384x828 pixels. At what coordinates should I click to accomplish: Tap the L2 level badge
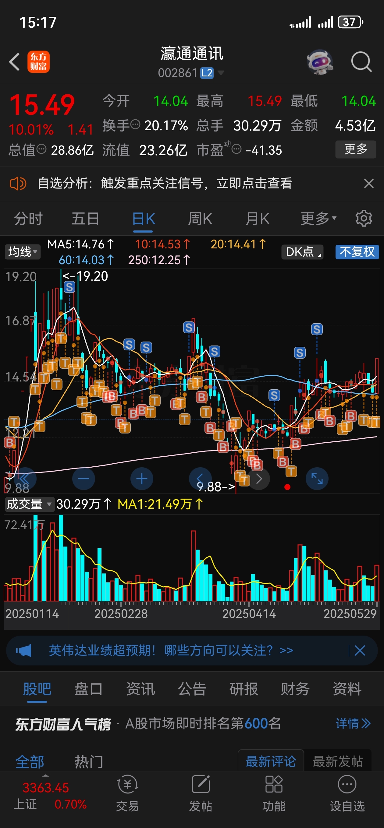click(207, 73)
